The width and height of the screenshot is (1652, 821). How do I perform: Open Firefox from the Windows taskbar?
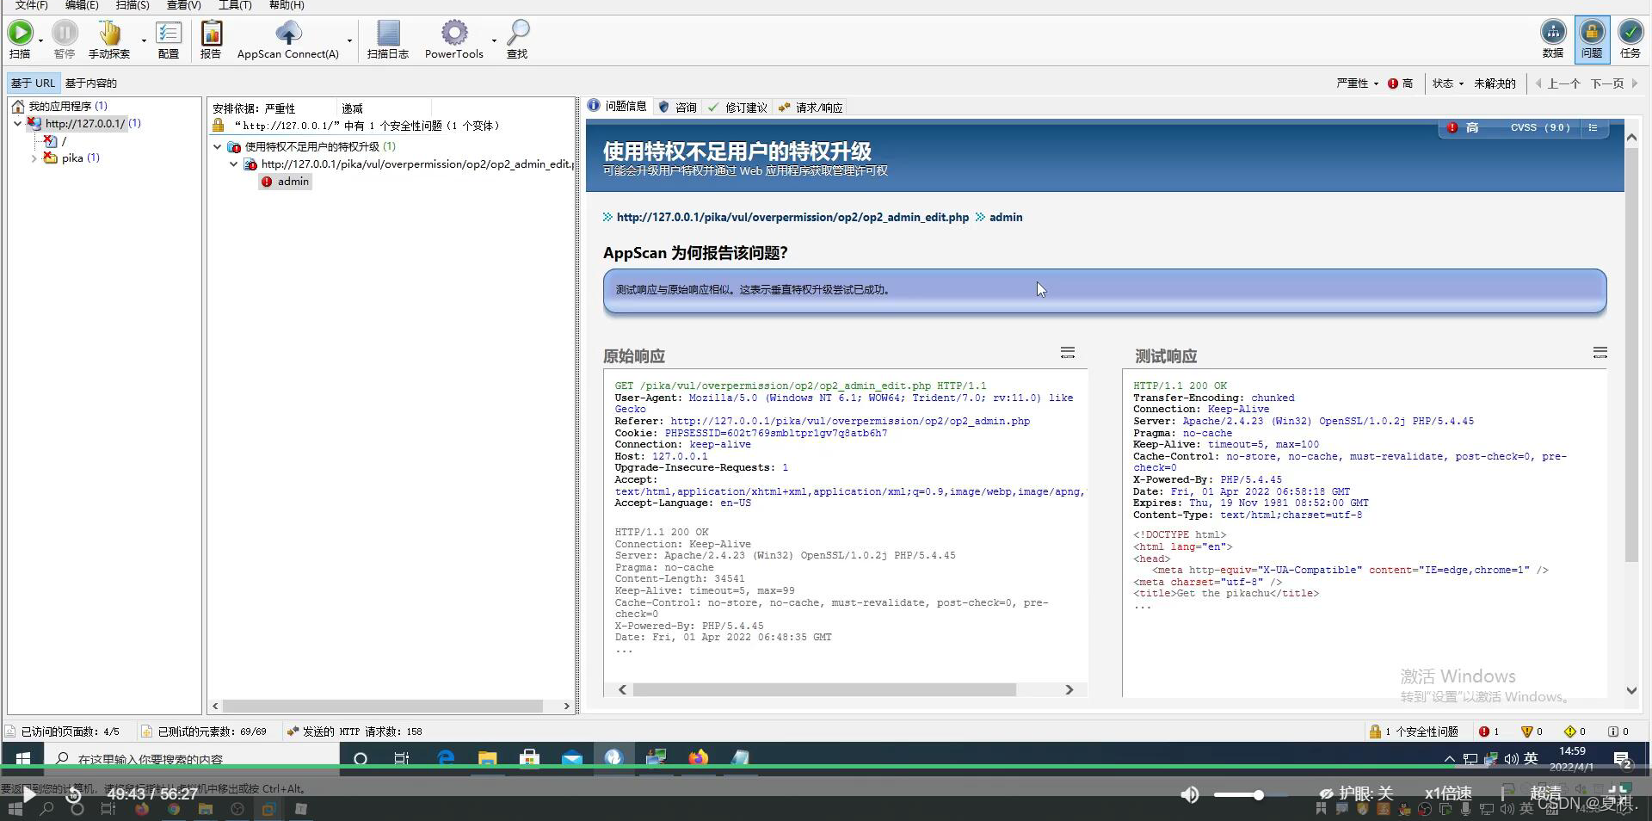point(698,758)
